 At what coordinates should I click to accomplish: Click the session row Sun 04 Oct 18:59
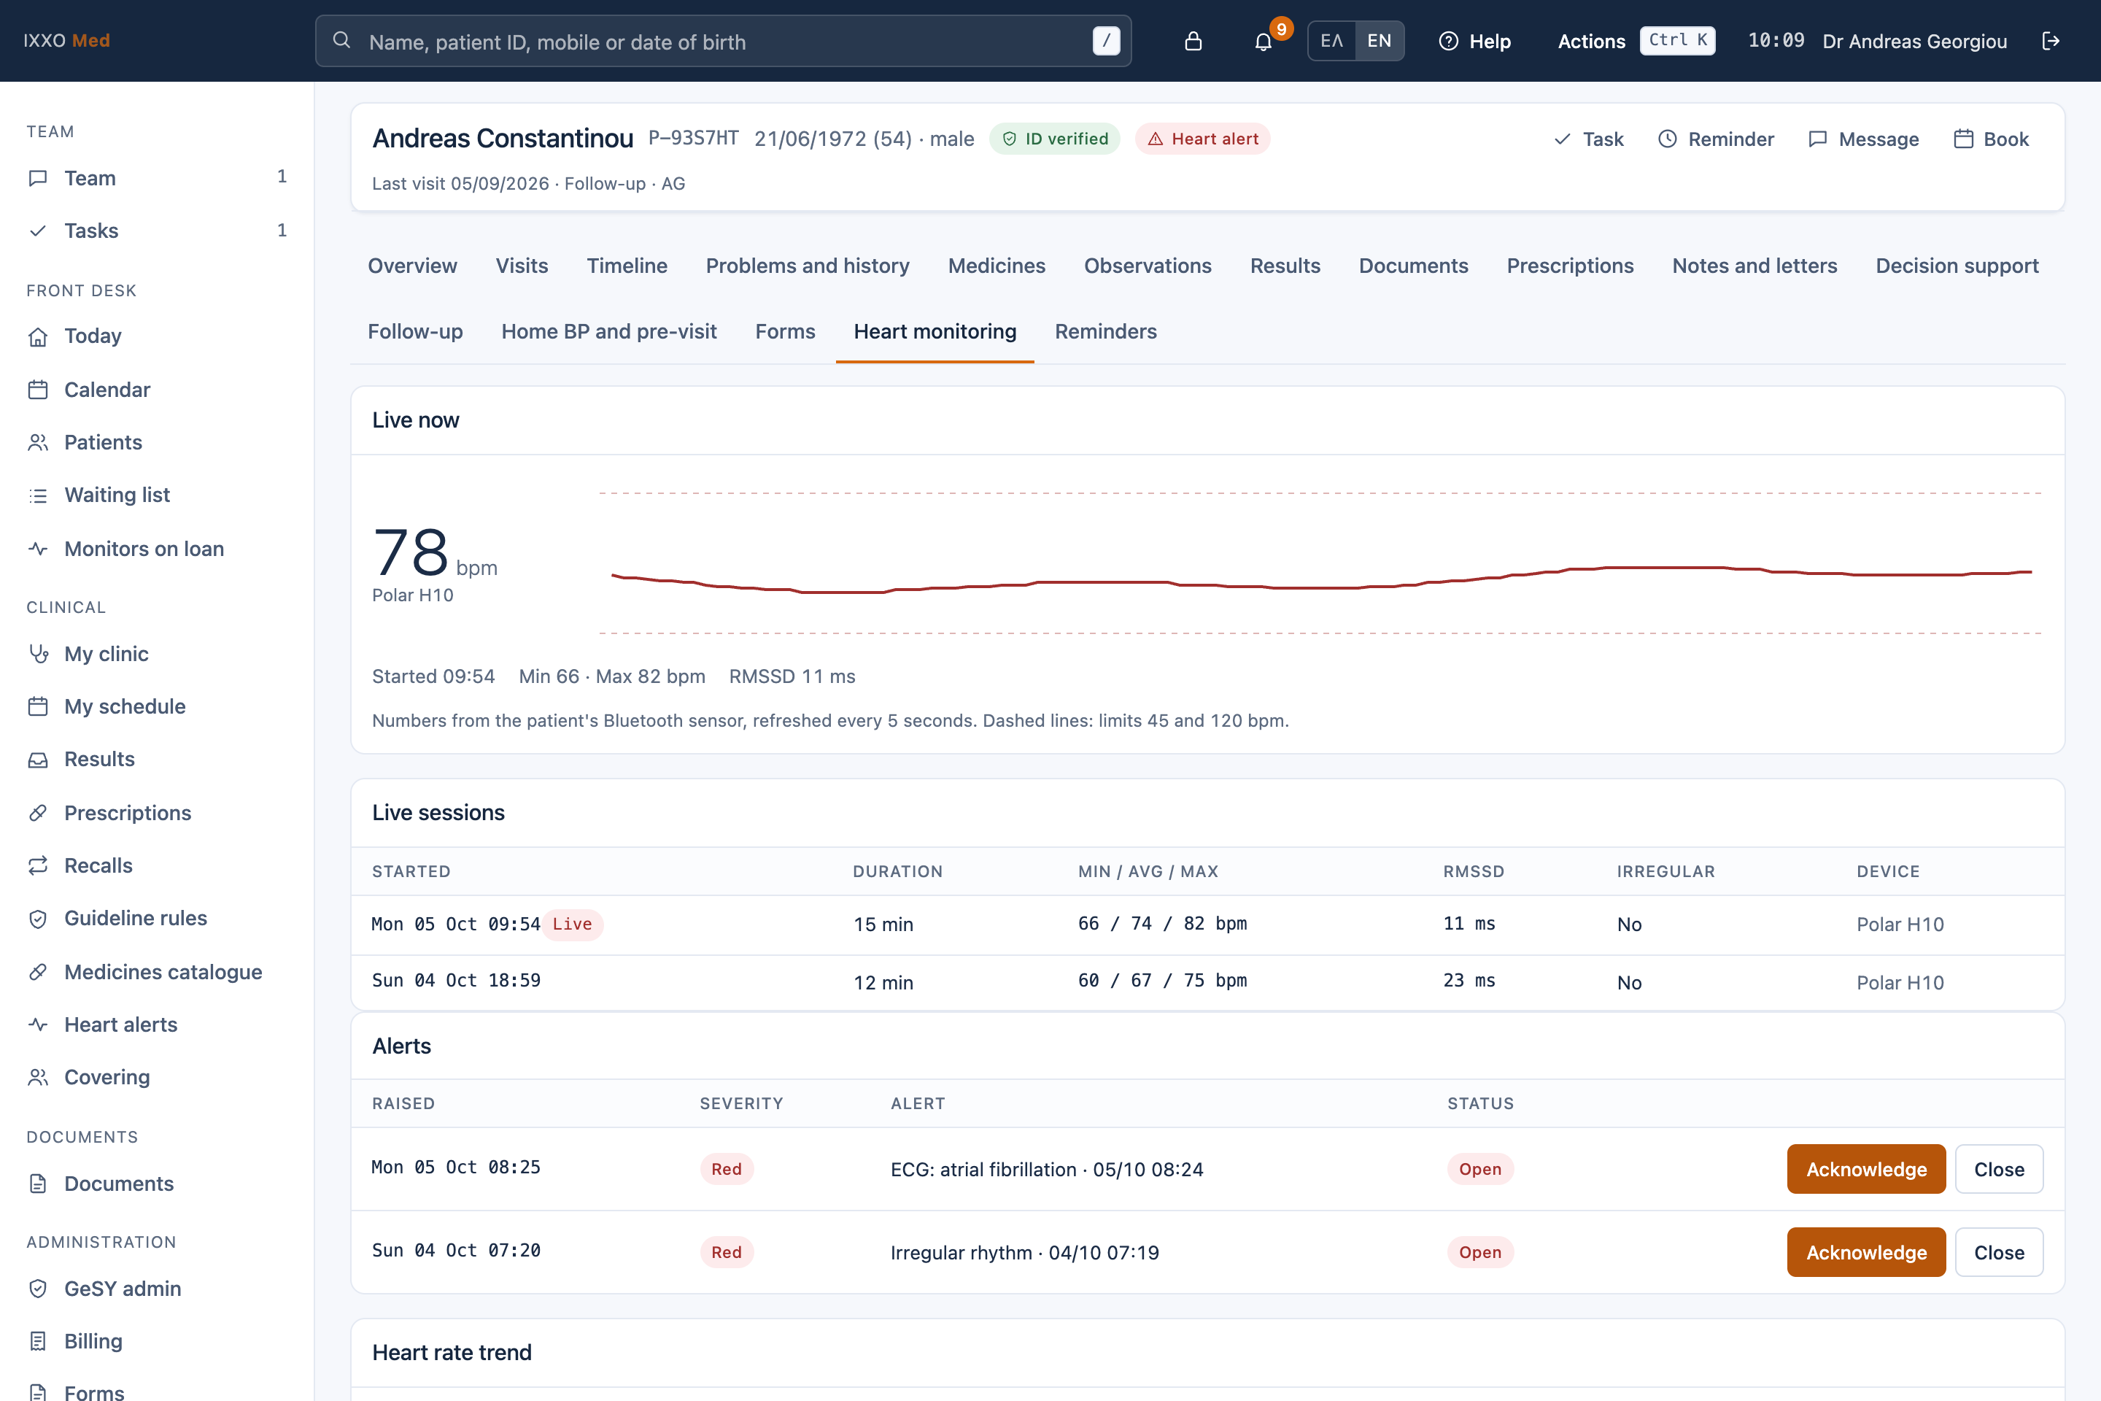[1208, 982]
